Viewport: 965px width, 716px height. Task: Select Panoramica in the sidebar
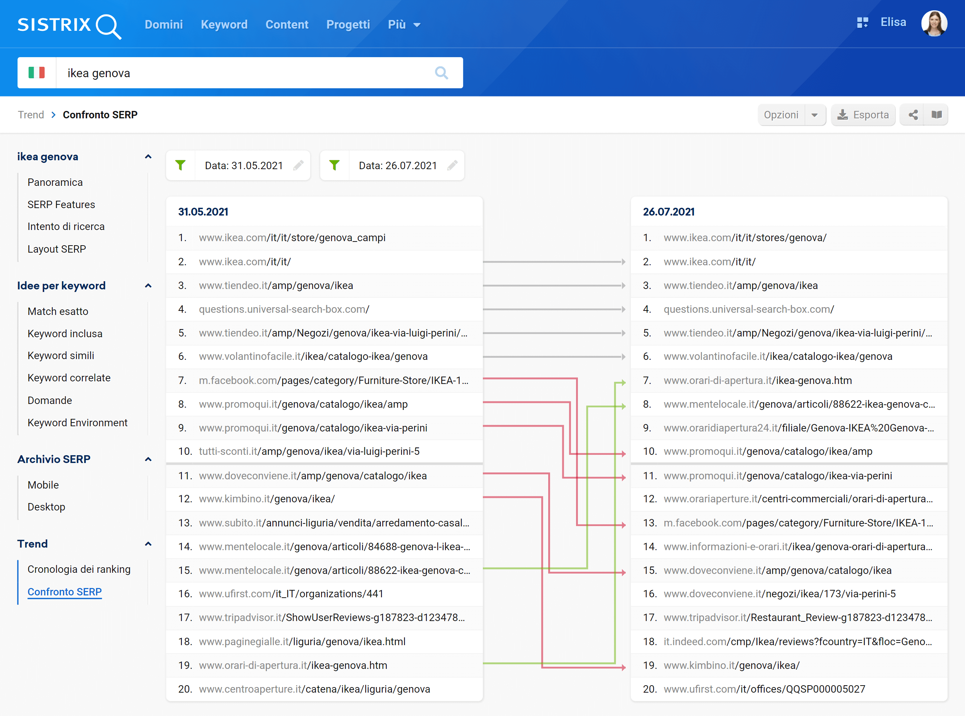click(55, 183)
